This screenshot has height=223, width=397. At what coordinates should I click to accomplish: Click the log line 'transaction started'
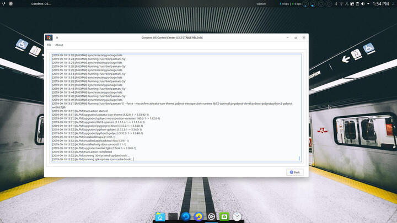click(79, 111)
